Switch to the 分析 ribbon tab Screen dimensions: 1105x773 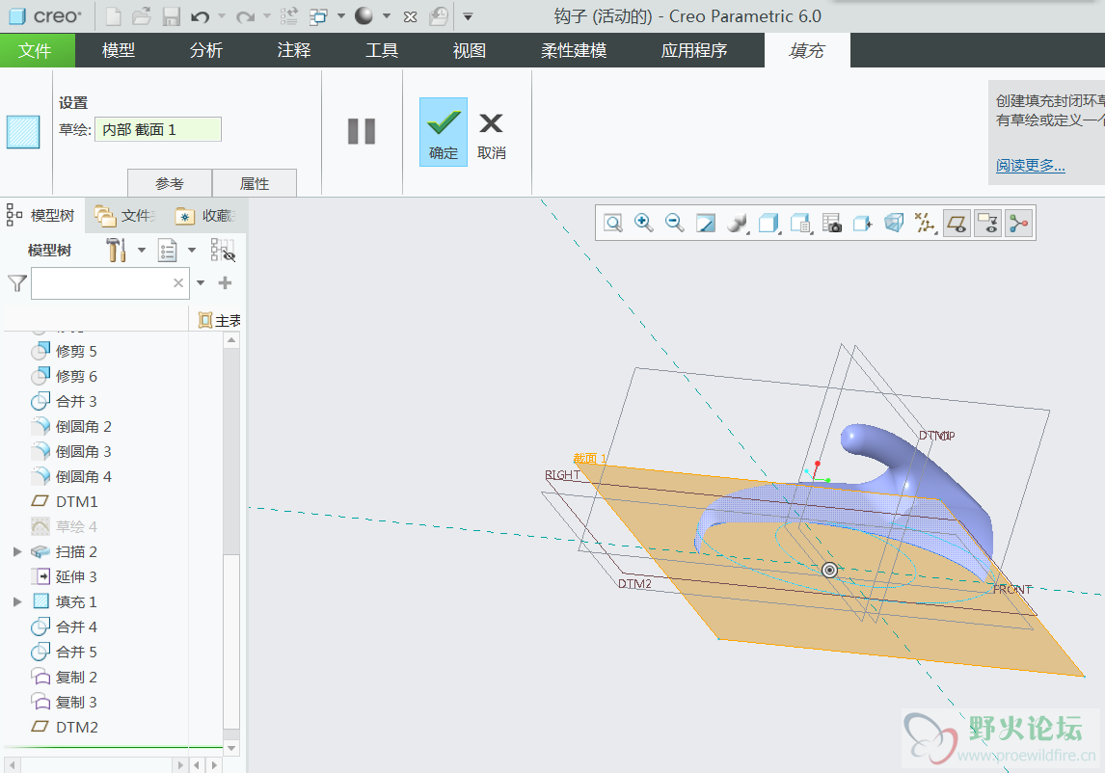[x=205, y=50]
